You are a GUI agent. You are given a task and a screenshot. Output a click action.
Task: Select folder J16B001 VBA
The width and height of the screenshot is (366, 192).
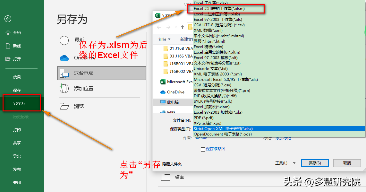[178, 64]
